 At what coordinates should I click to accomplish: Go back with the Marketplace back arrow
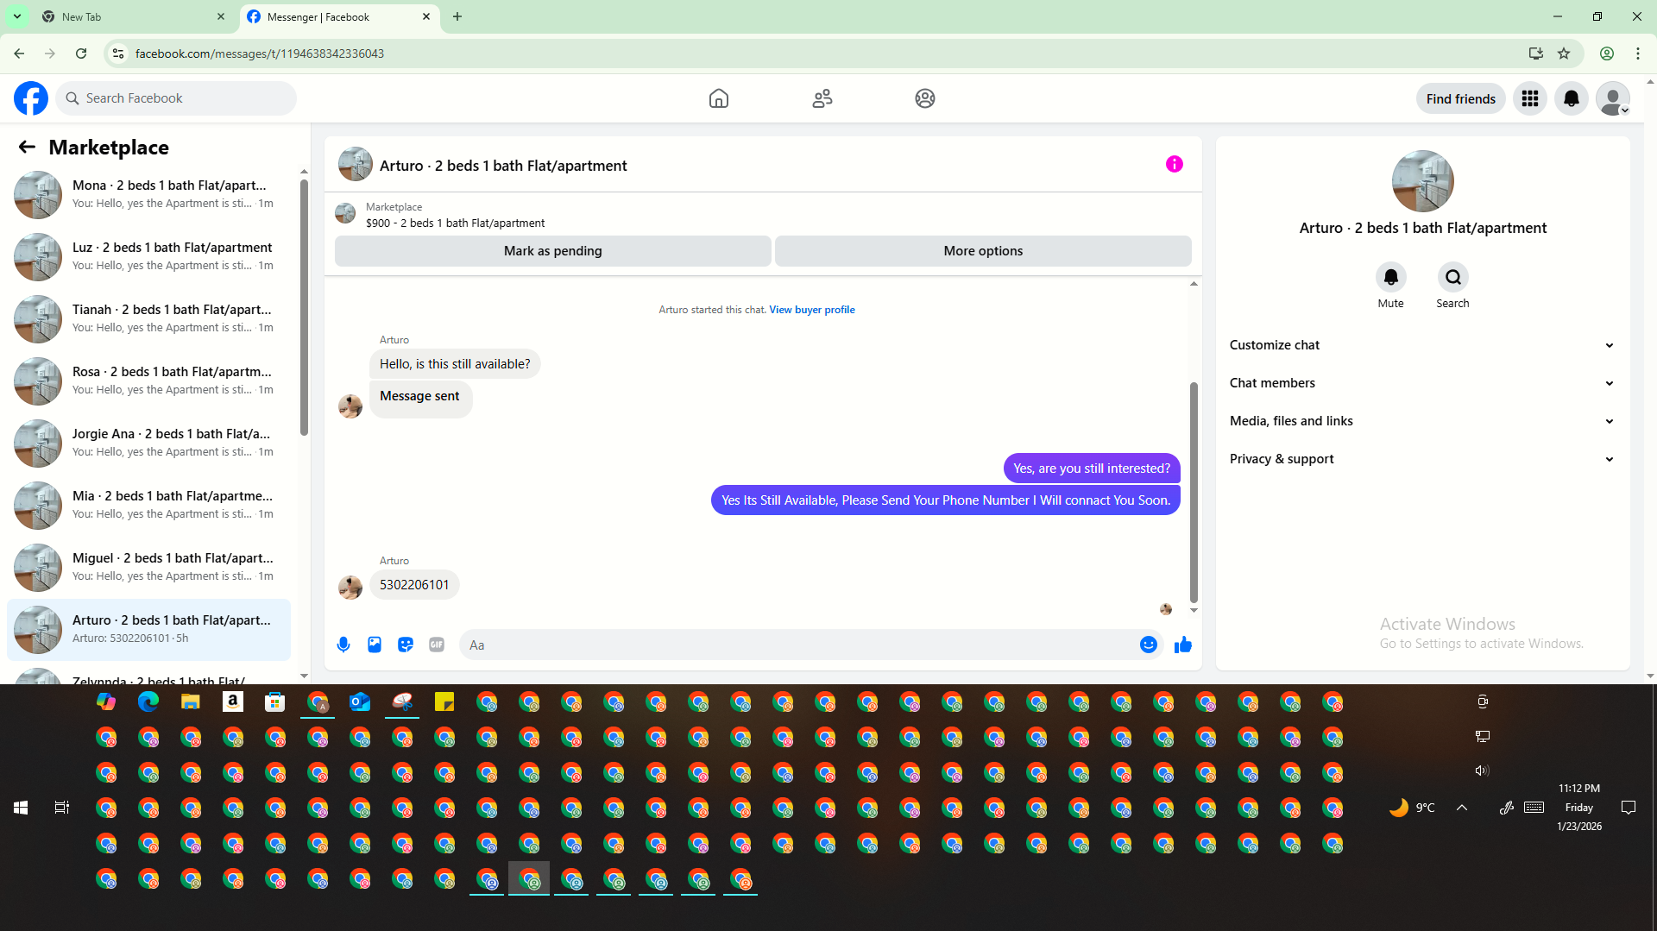[27, 148]
